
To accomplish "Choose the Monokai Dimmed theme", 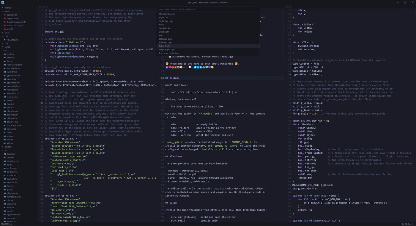I will tap(208, 14).
